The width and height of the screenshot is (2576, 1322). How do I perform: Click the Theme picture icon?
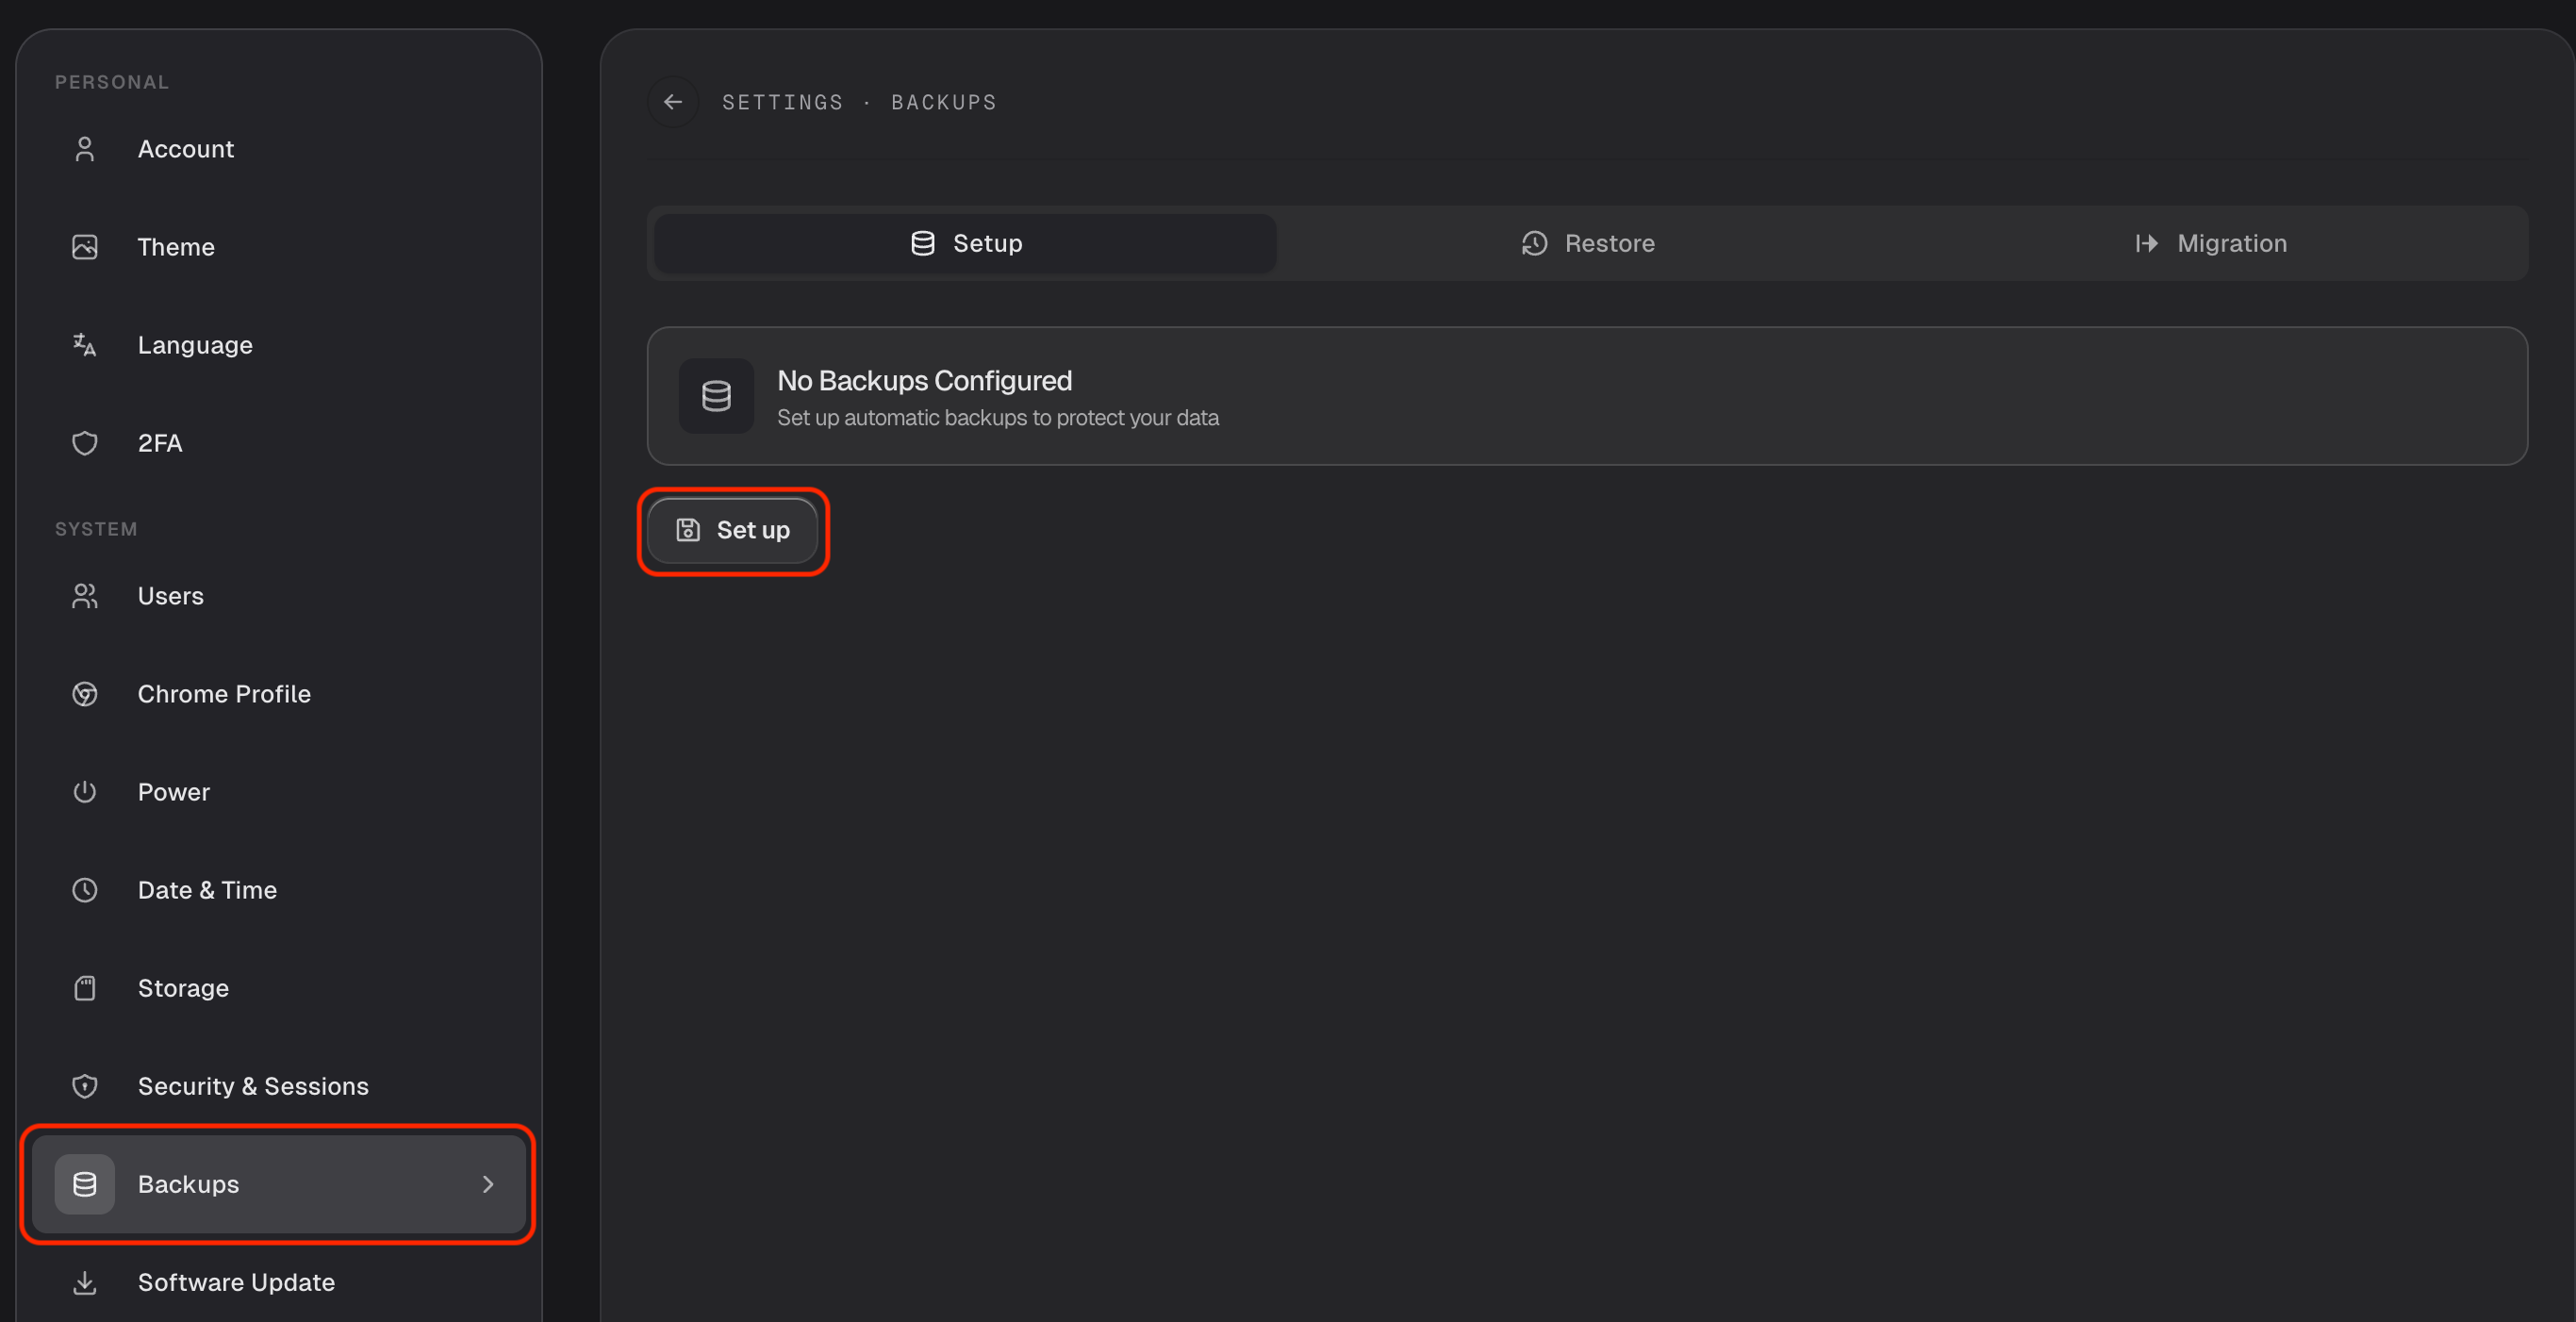(x=85, y=247)
